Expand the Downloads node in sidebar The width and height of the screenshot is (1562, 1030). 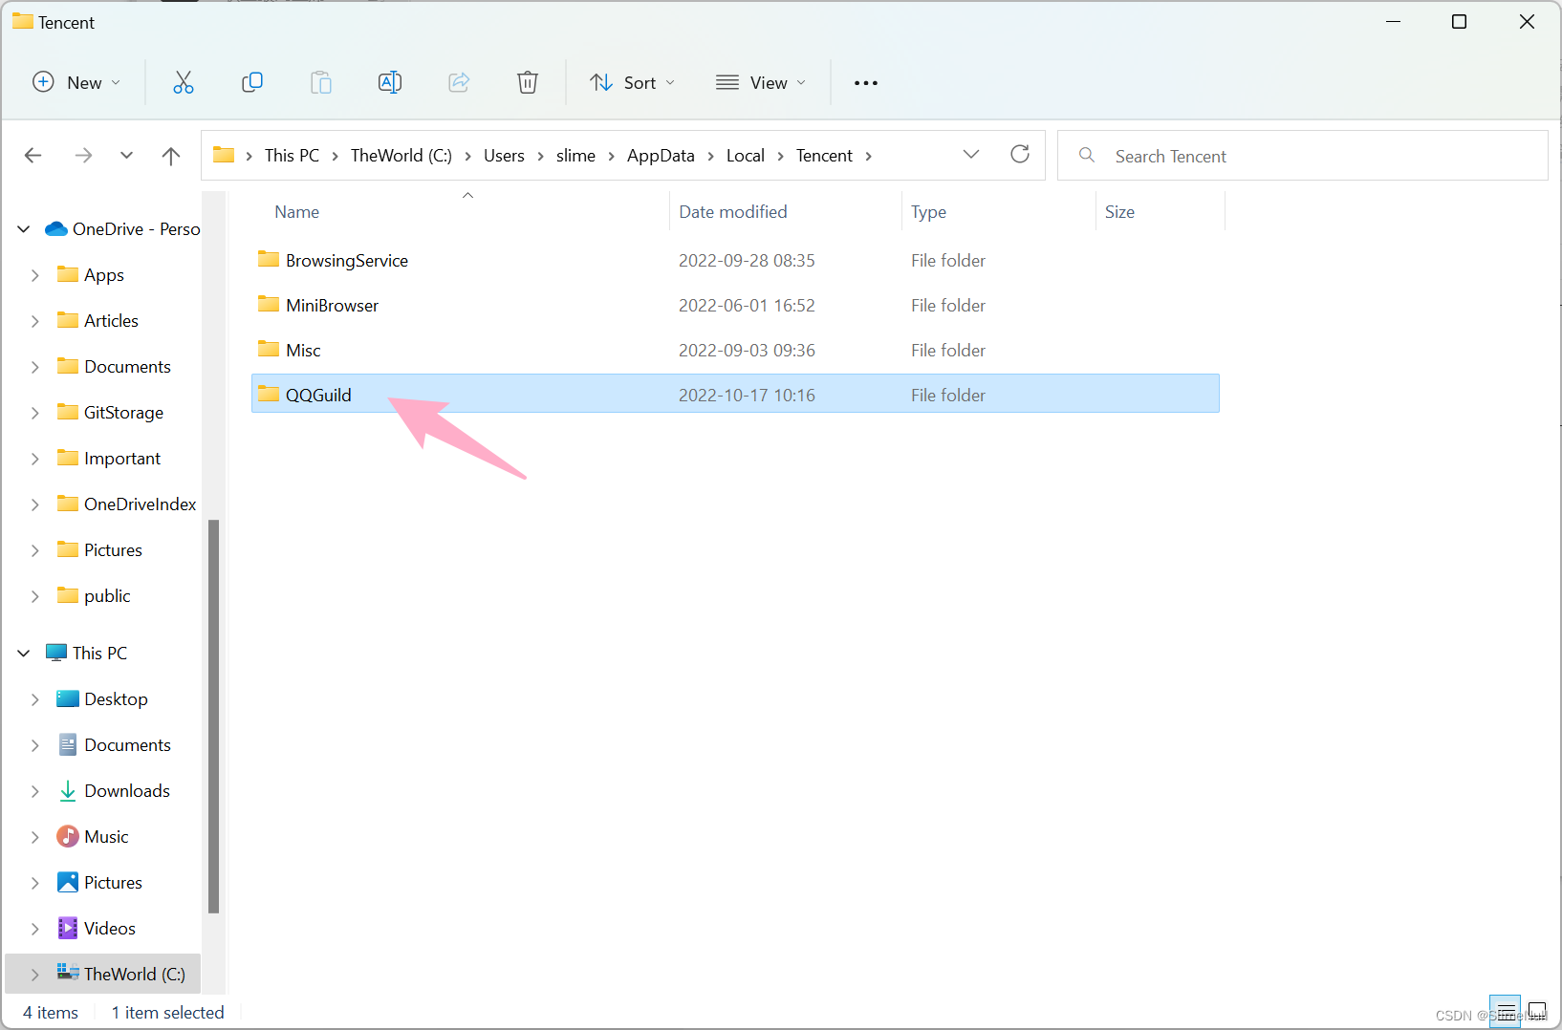click(35, 791)
